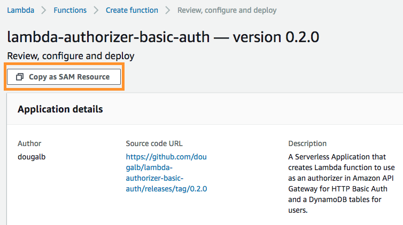This screenshot has height=225, width=403.
Task: Click the application description paragraph text
Action: (338, 183)
